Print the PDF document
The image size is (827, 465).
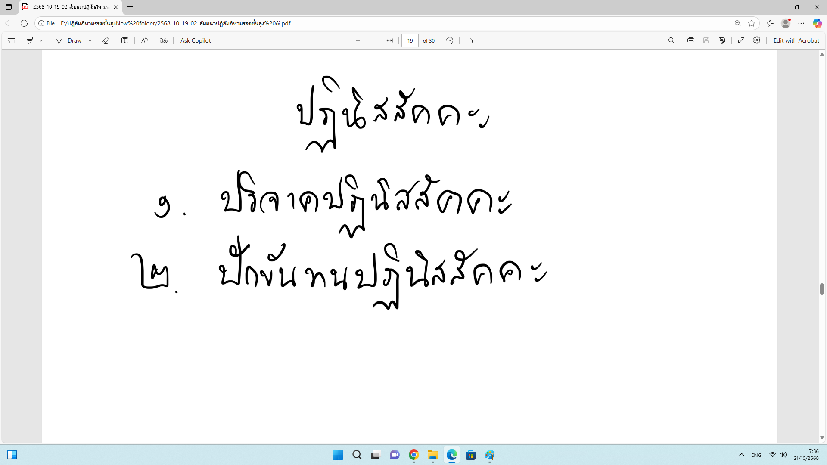[x=691, y=40]
